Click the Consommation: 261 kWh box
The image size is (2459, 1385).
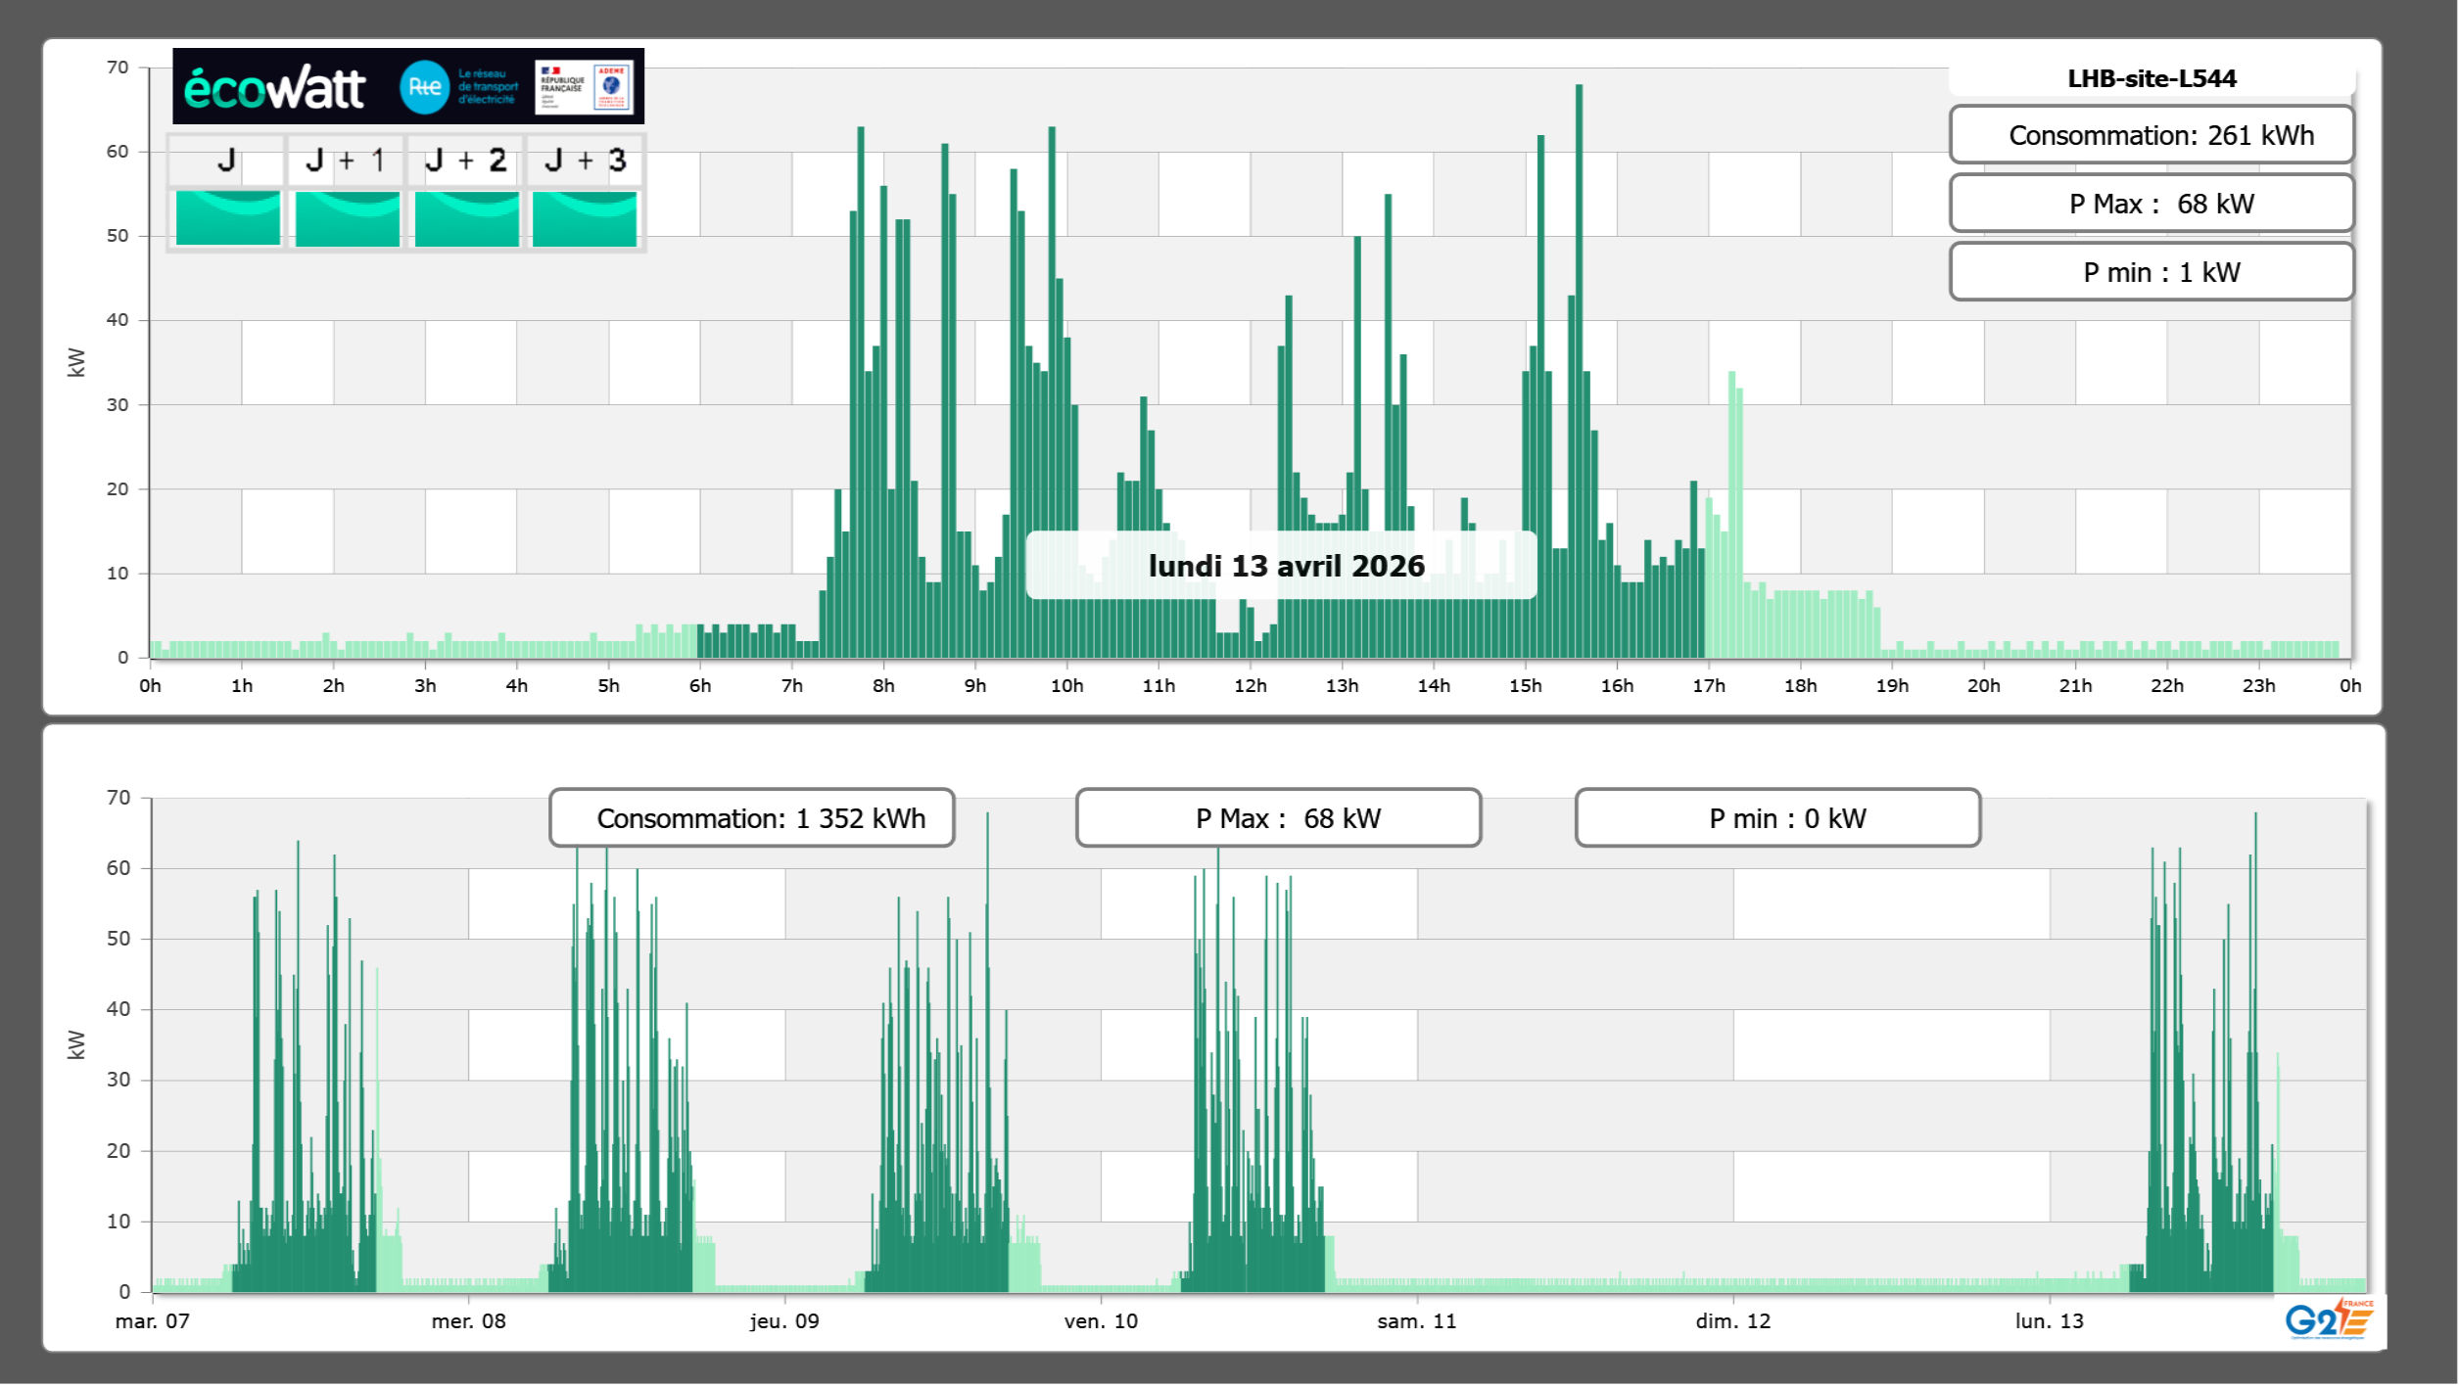pyautogui.click(x=2151, y=135)
